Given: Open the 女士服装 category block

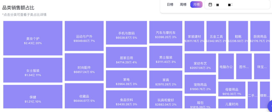Looking at the screenshot, I should [33, 70].
